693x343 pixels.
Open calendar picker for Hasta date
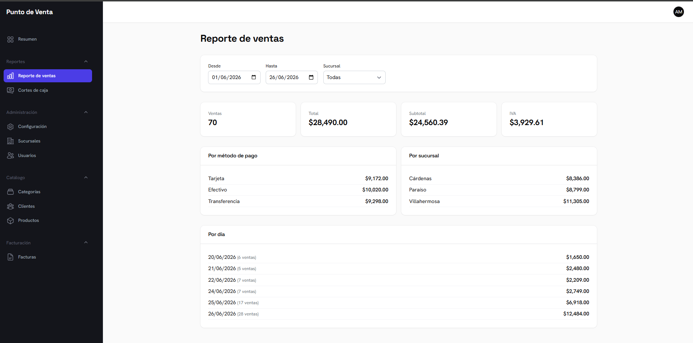(x=311, y=77)
